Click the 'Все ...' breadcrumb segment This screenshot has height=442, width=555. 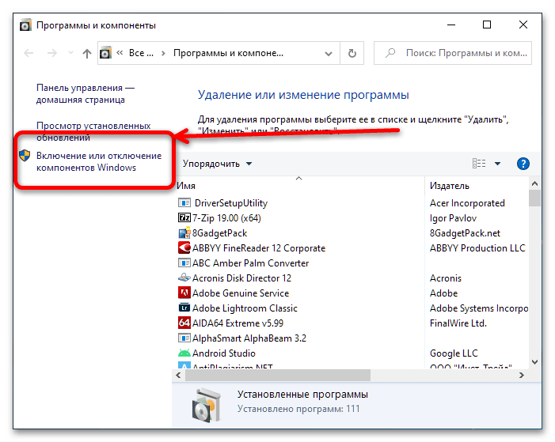pos(141,53)
